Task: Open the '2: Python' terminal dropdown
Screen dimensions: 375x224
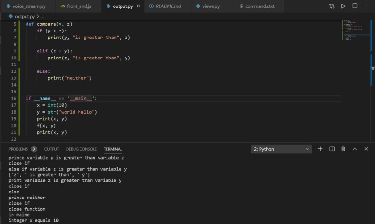Action: pos(281,149)
